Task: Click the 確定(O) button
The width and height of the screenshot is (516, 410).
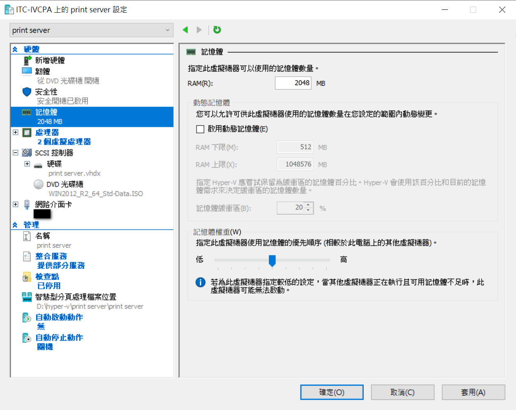Action: point(332,392)
